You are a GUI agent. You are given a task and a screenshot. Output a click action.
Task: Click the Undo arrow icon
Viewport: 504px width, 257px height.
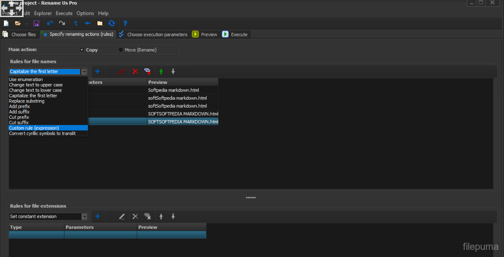click(50, 23)
